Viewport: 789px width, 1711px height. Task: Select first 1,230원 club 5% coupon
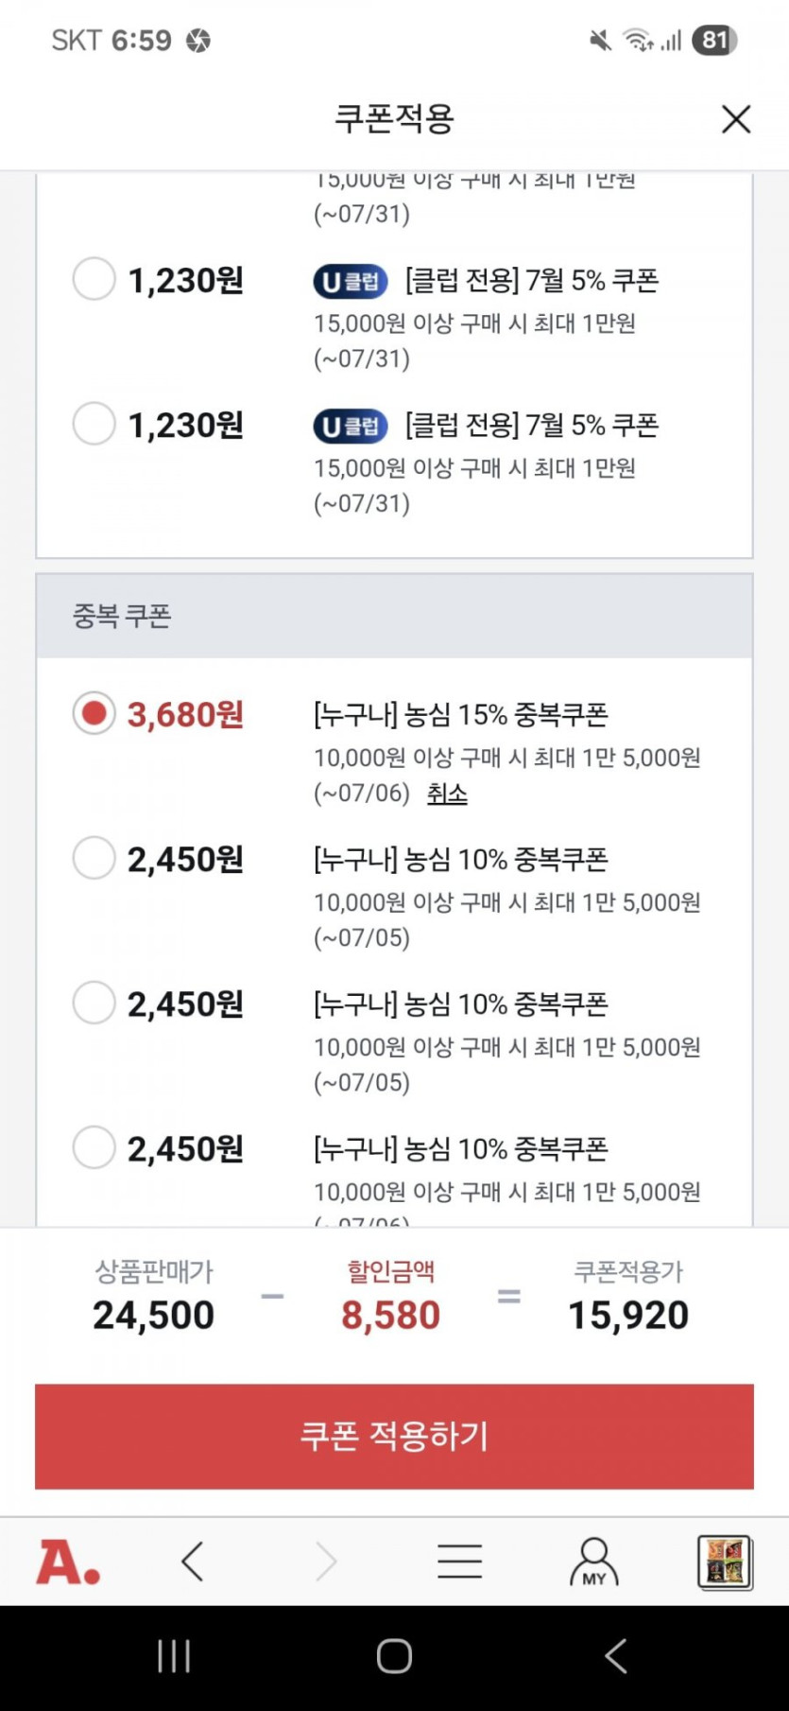[x=94, y=279]
